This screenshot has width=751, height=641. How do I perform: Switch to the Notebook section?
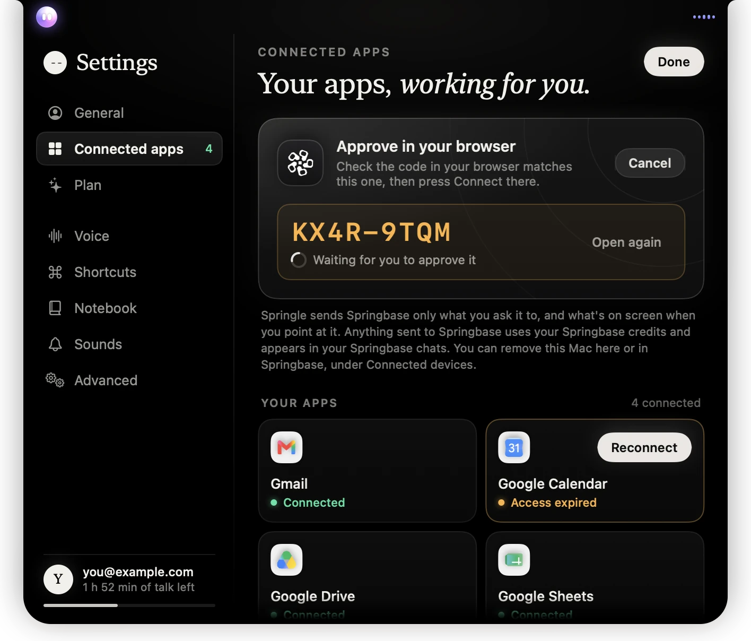129,308
